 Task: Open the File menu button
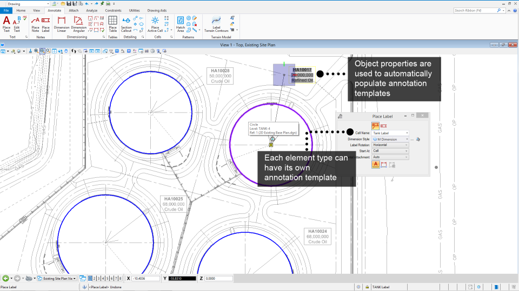coord(6,10)
